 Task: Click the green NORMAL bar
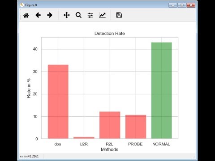click(x=162, y=90)
